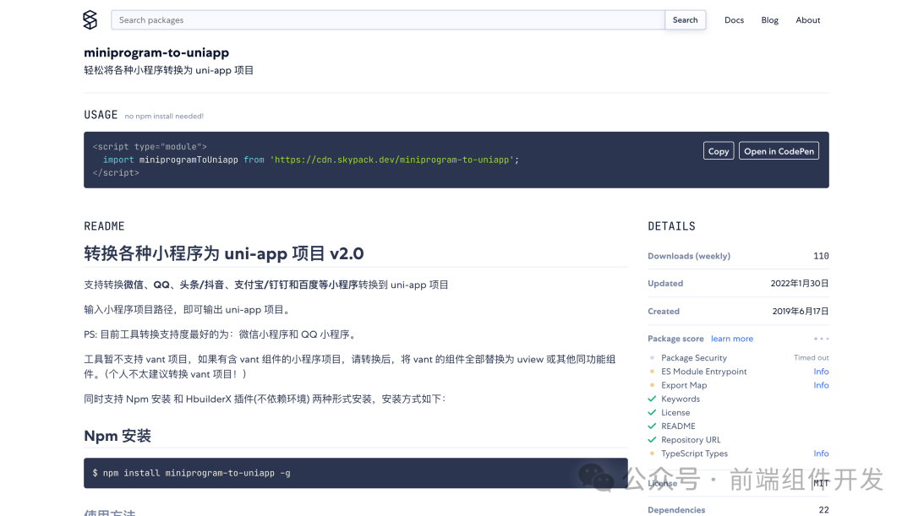This screenshot has height=516, width=913.
Task: Click the 'no npm install needed!' note
Action: pos(164,117)
